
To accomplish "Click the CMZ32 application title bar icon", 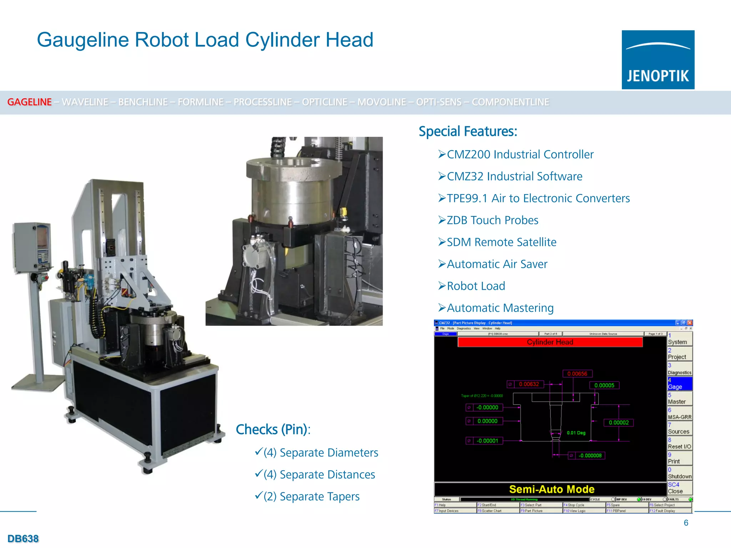I will [x=437, y=323].
